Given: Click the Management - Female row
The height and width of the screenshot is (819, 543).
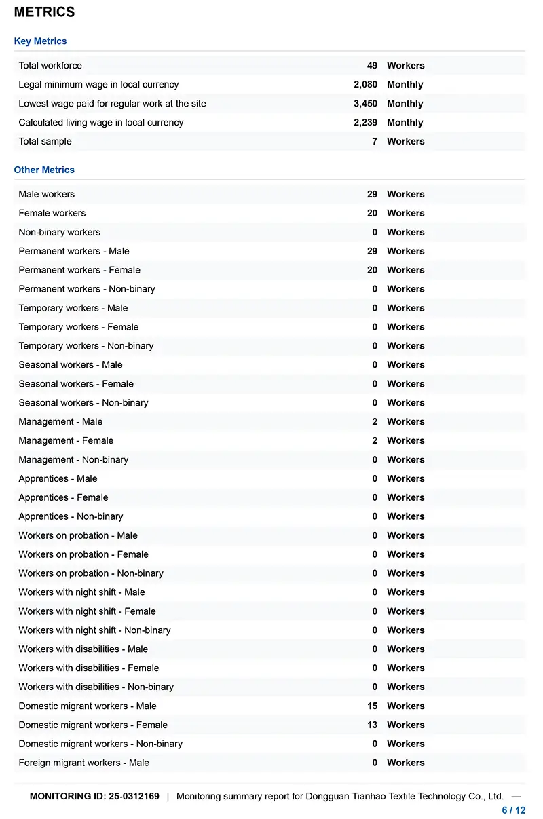Looking at the screenshot, I should [x=269, y=440].
